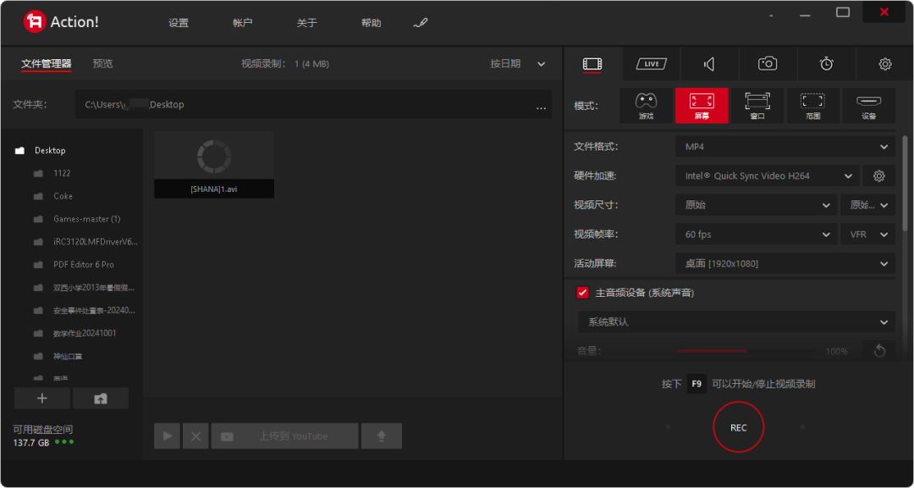Viewport: 914px width, 488px height.
Task: Select the window recording mode (窗口)
Action: click(757, 106)
